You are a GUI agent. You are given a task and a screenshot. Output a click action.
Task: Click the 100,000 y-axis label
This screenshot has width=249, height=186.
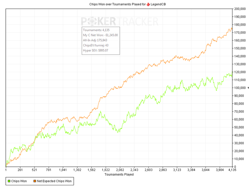coord(240,88)
